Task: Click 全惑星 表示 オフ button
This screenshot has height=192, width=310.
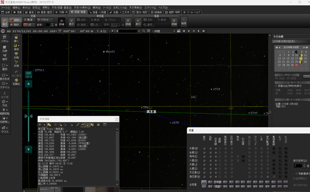Action: [x=204, y=187]
